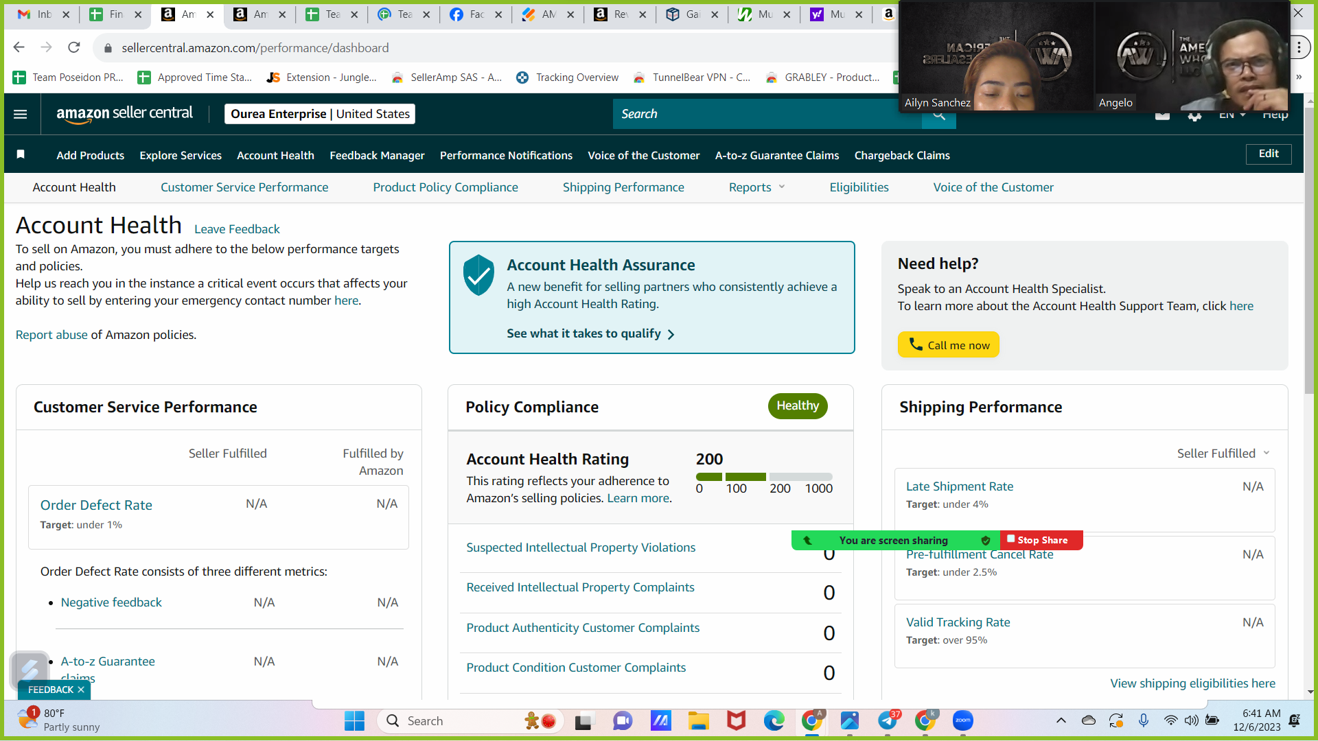Click the Call me now button
The width and height of the screenshot is (1318, 741).
pyautogui.click(x=948, y=344)
